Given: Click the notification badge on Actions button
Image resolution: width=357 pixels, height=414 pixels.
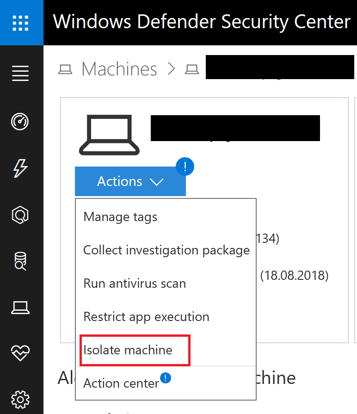Looking at the screenshot, I should pyautogui.click(x=185, y=167).
